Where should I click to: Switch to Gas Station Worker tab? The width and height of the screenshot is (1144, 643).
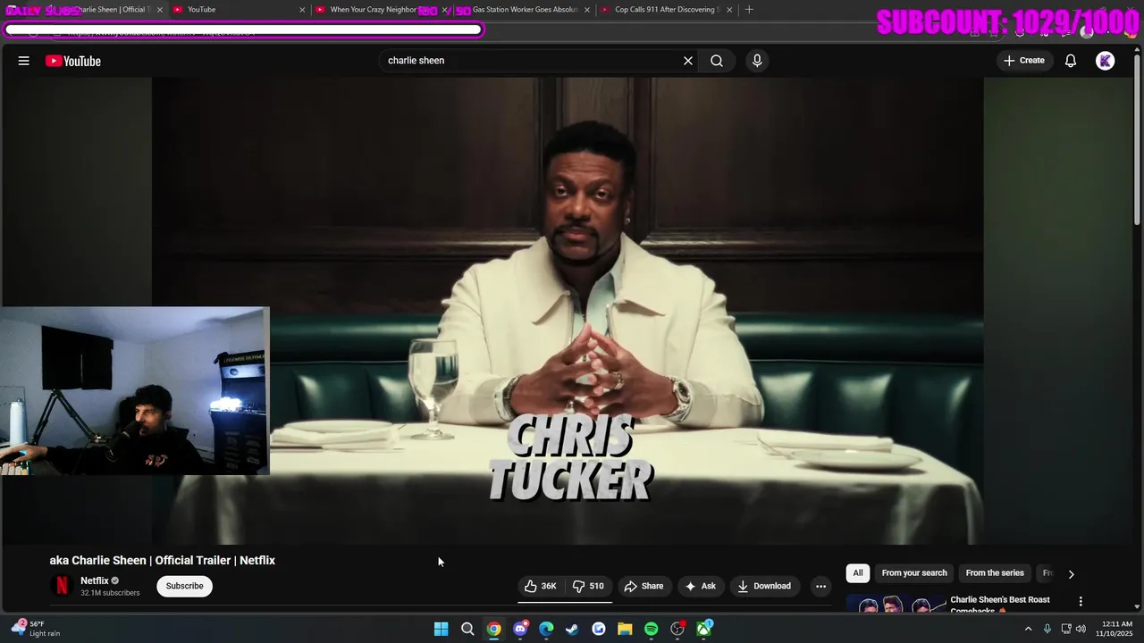pyautogui.click(x=523, y=10)
